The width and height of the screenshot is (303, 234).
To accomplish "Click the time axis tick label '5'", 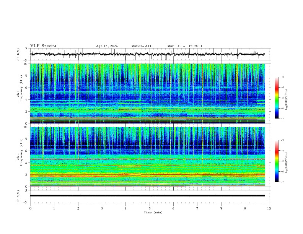I will pyautogui.click(x=150, y=208).
